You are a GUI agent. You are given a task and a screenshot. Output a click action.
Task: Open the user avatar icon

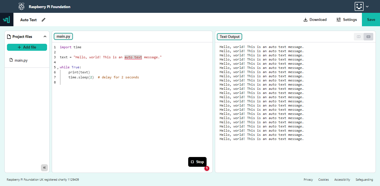coord(359,6)
